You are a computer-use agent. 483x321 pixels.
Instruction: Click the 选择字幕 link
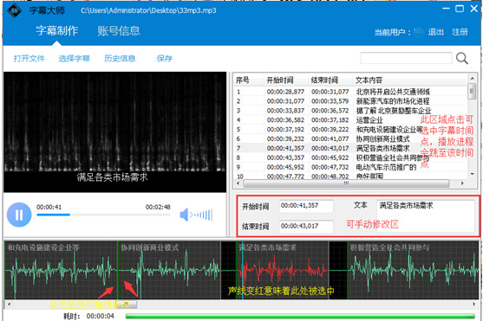point(75,59)
